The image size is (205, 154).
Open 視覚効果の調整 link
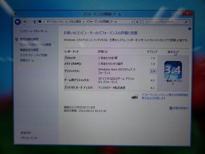(x=29, y=39)
